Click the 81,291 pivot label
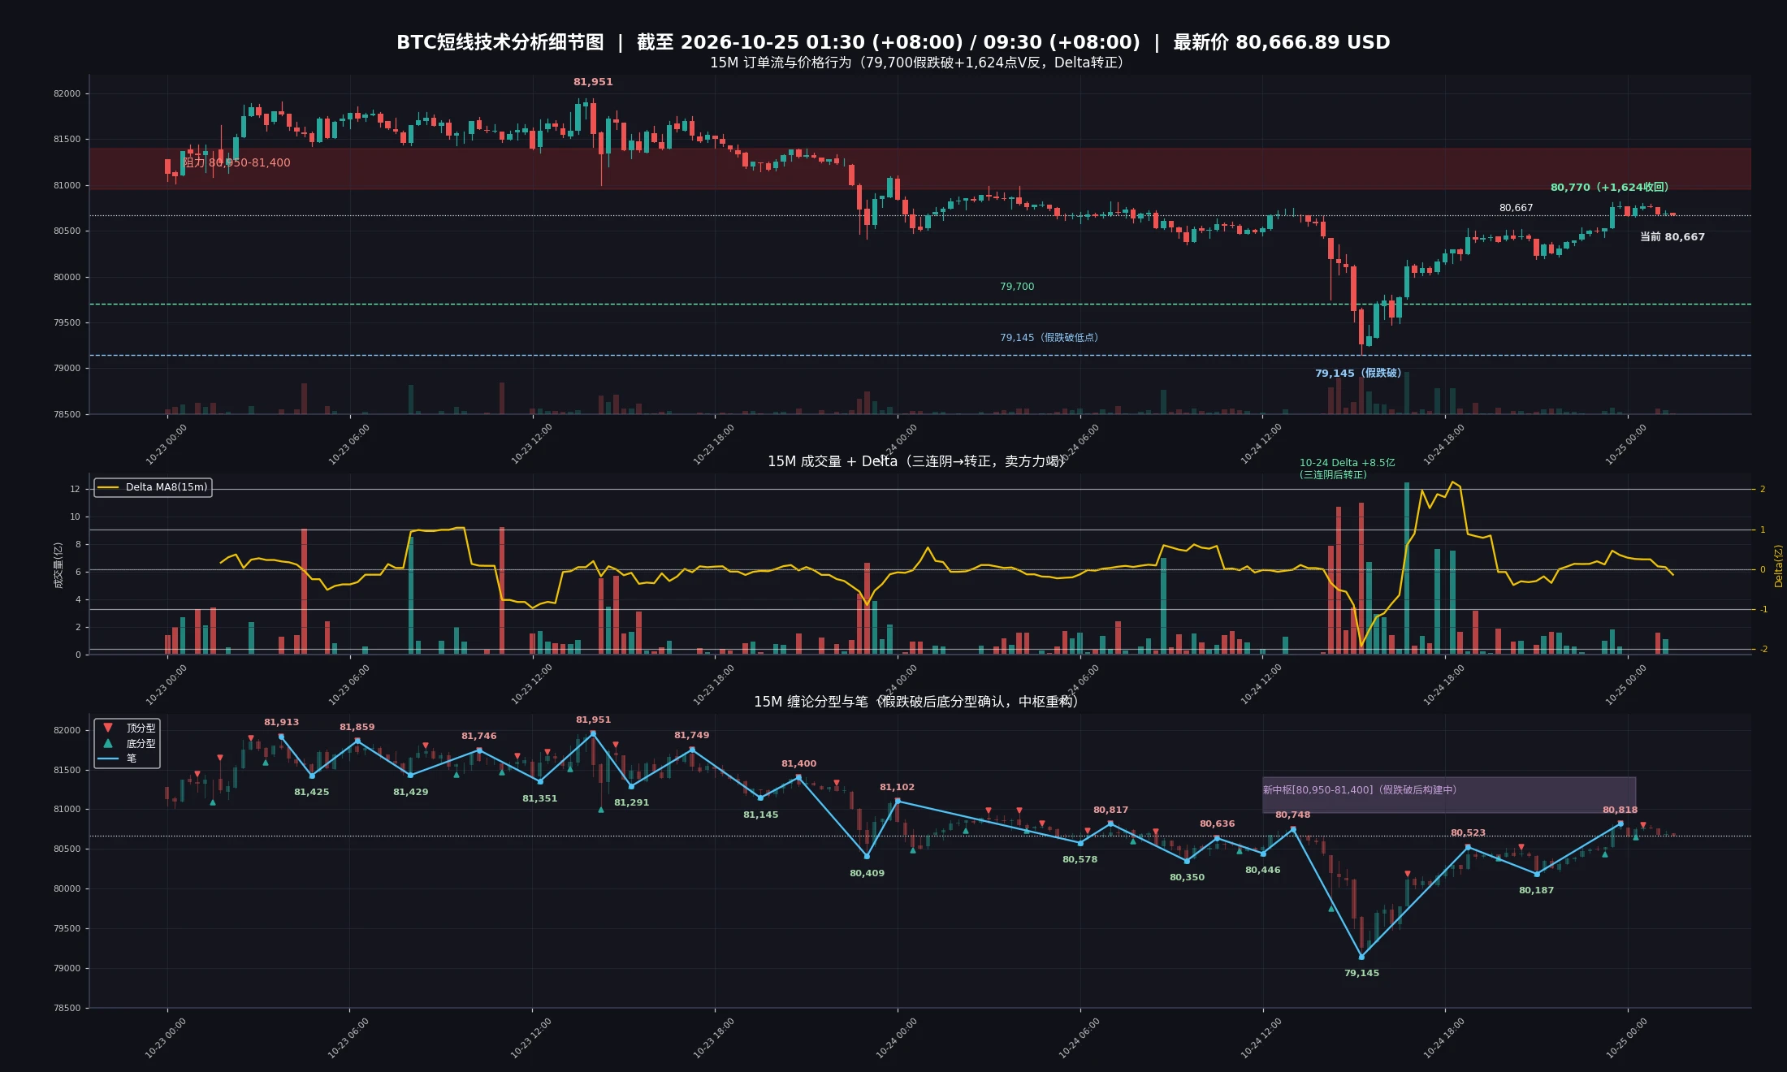This screenshot has width=1787, height=1072. point(632,802)
